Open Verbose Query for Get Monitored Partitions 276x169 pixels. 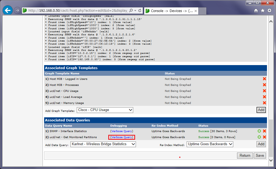[x=122, y=137]
